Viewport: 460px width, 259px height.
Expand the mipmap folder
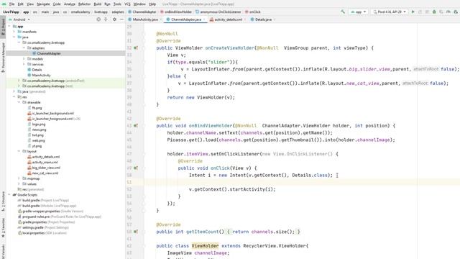[x=19, y=178]
